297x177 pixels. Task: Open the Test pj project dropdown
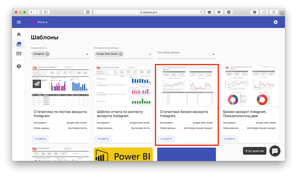pyautogui.click(x=40, y=22)
